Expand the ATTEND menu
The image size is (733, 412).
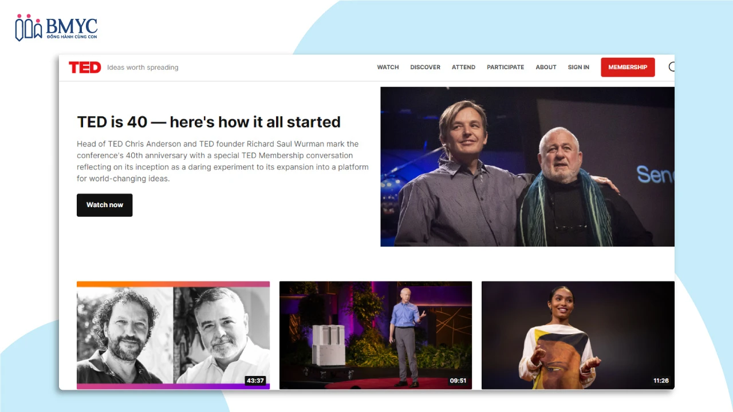(x=463, y=68)
